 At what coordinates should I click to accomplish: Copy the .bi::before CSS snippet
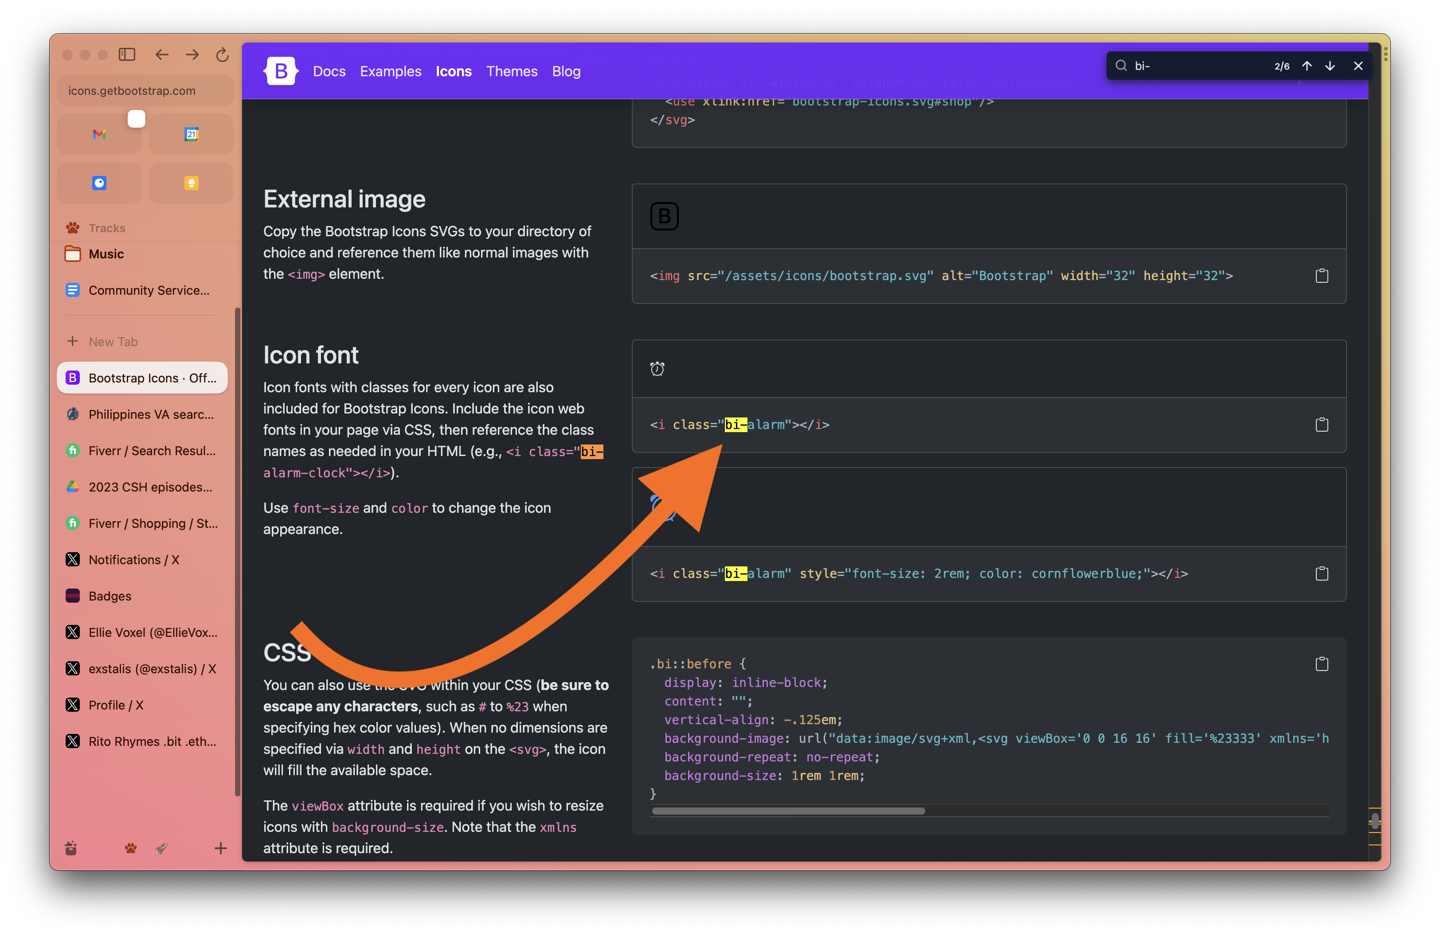pos(1322,664)
